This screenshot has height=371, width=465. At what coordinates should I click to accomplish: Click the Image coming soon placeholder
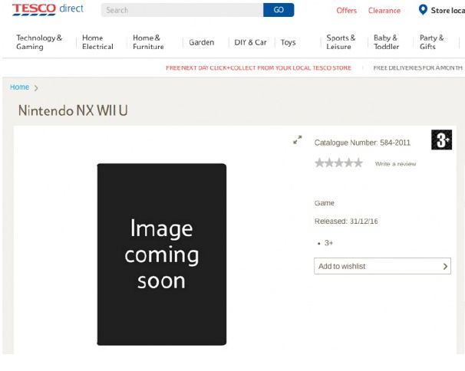coord(161,254)
